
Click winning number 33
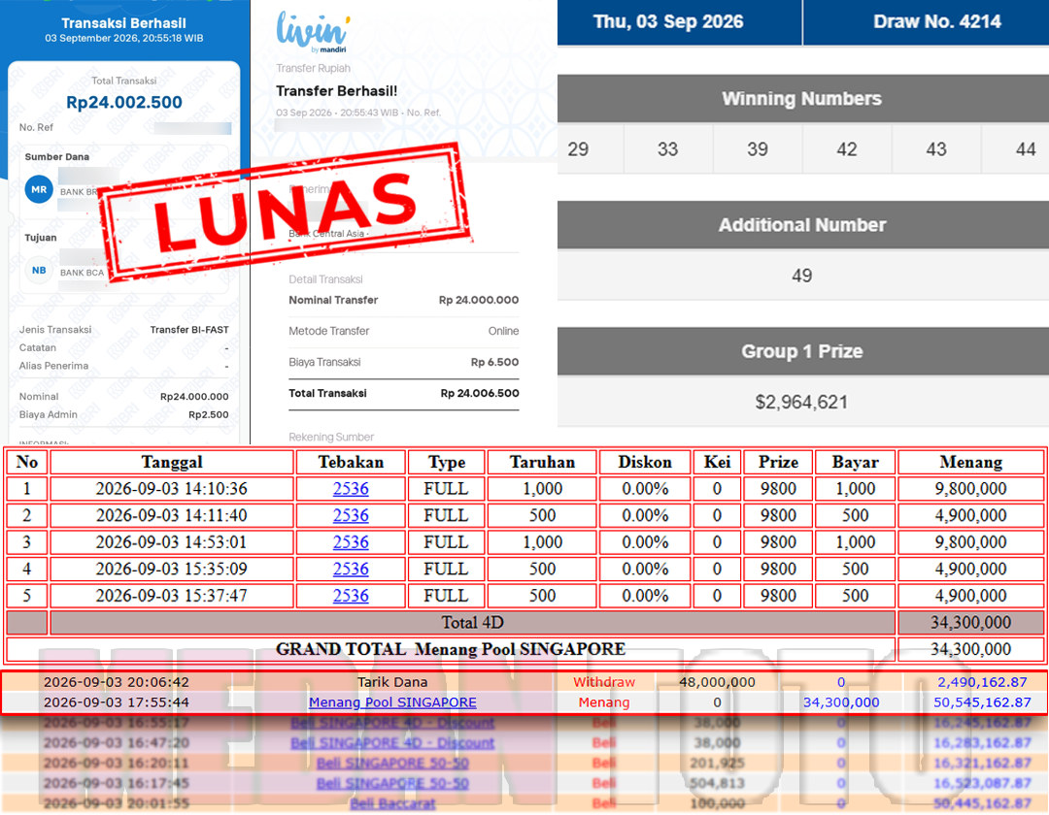(667, 149)
